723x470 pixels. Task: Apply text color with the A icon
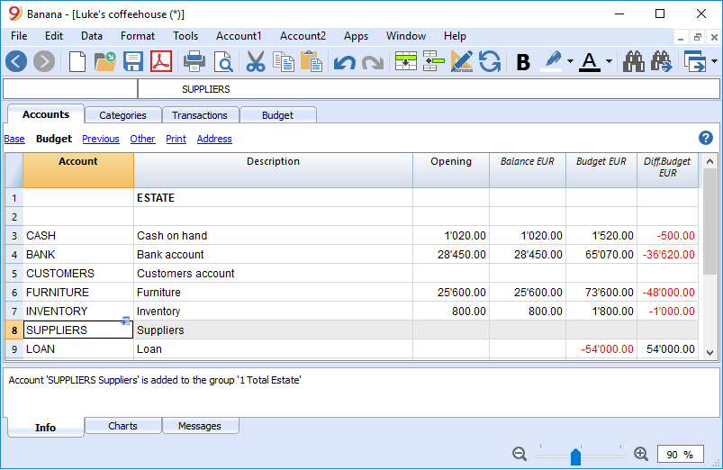pos(590,62)
